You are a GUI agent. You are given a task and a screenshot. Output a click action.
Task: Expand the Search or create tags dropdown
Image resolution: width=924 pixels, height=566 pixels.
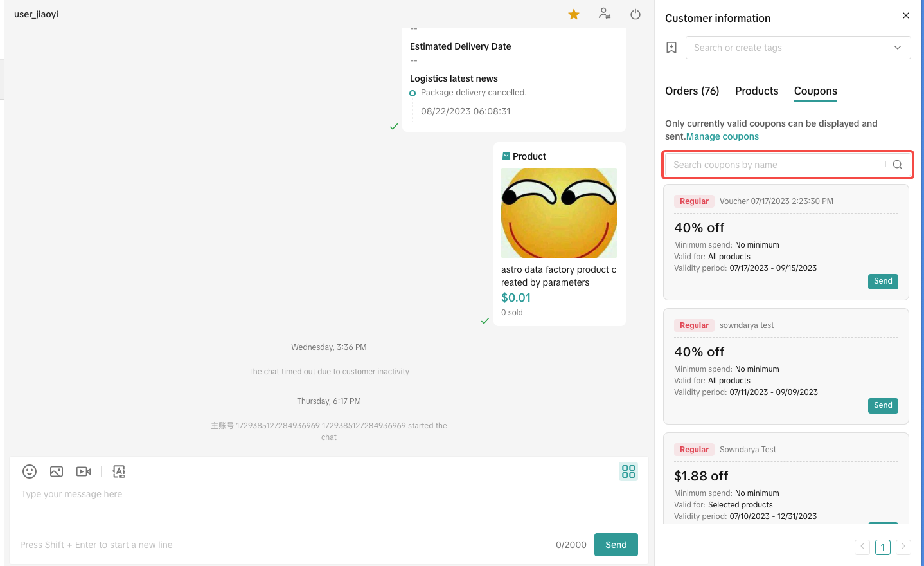coord(898,48)
